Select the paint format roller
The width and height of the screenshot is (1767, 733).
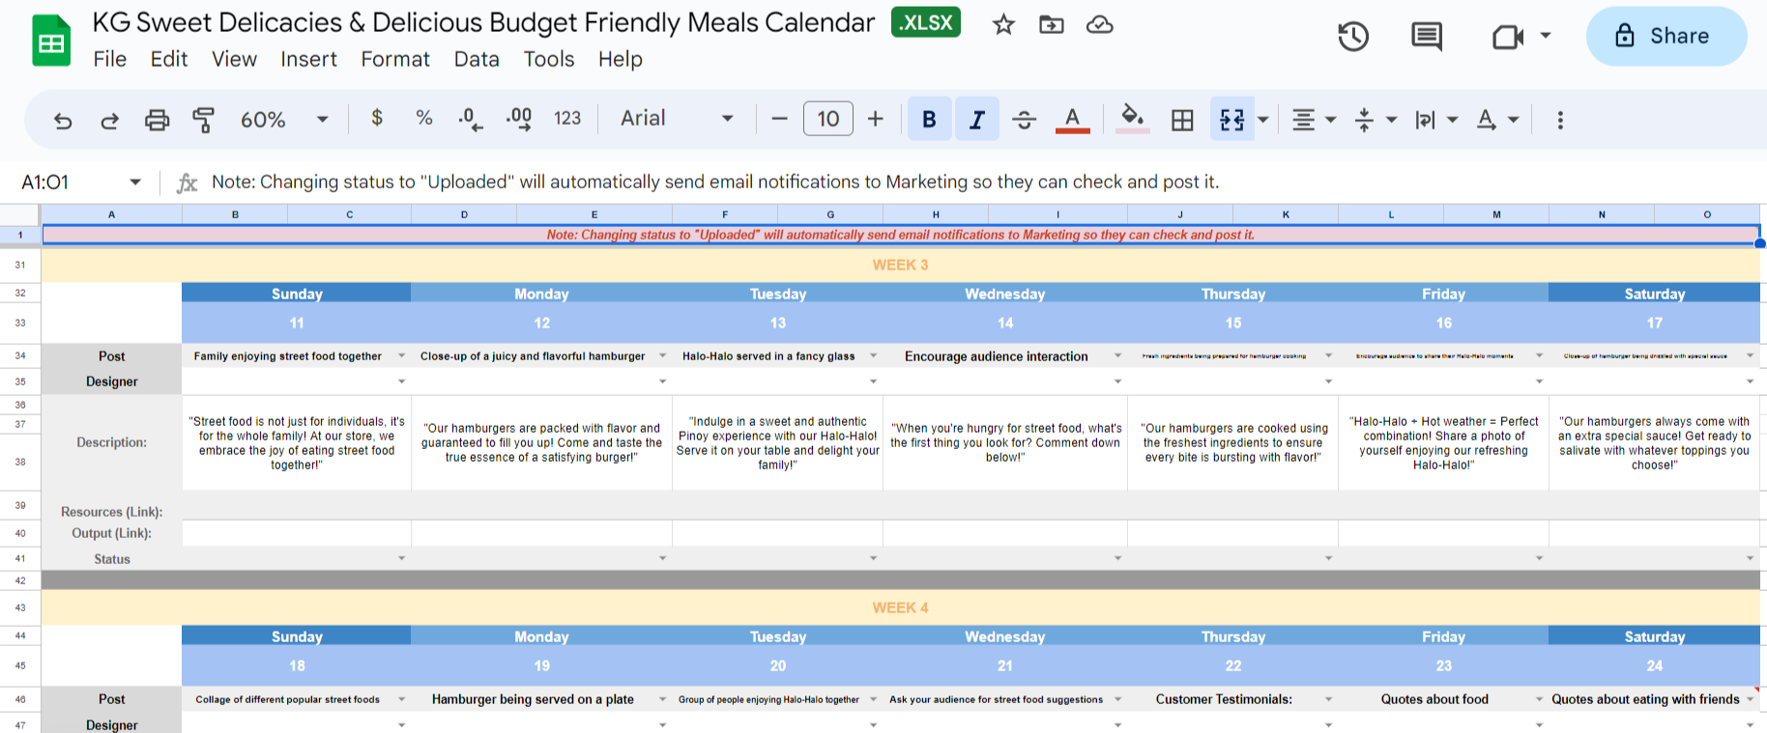pyautogui.click(x=203, y=120)
